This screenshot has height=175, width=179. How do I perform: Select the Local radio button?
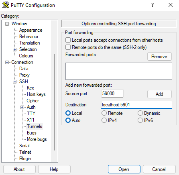68,113
